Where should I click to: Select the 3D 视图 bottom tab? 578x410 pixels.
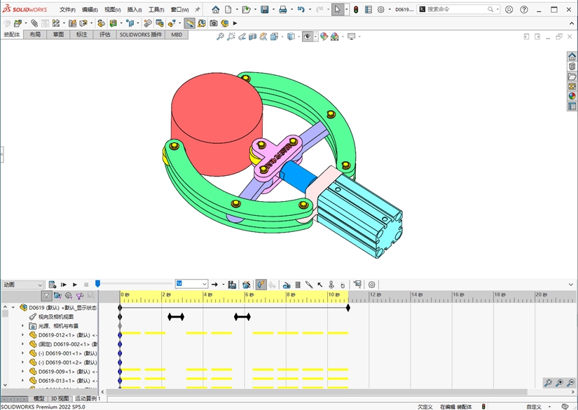click(x=60, y=398)
